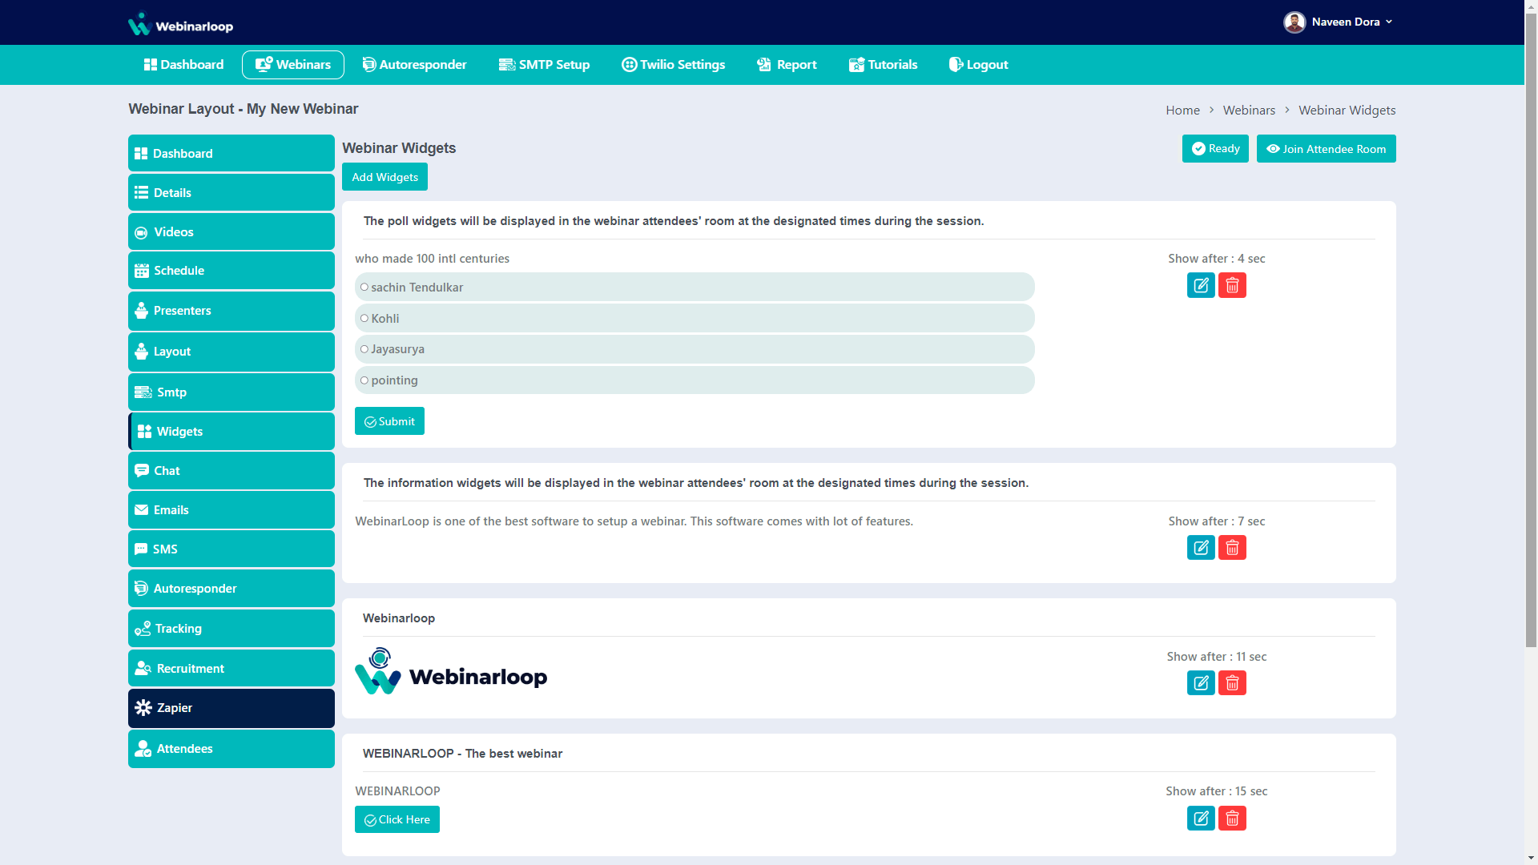Edit the information widget shown after 7 sec
This screenshot has height=865, width=1538.
click(x=1200, y=548)
